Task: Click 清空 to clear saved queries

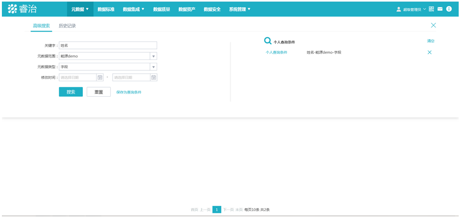Action: [x=430, y=41]
